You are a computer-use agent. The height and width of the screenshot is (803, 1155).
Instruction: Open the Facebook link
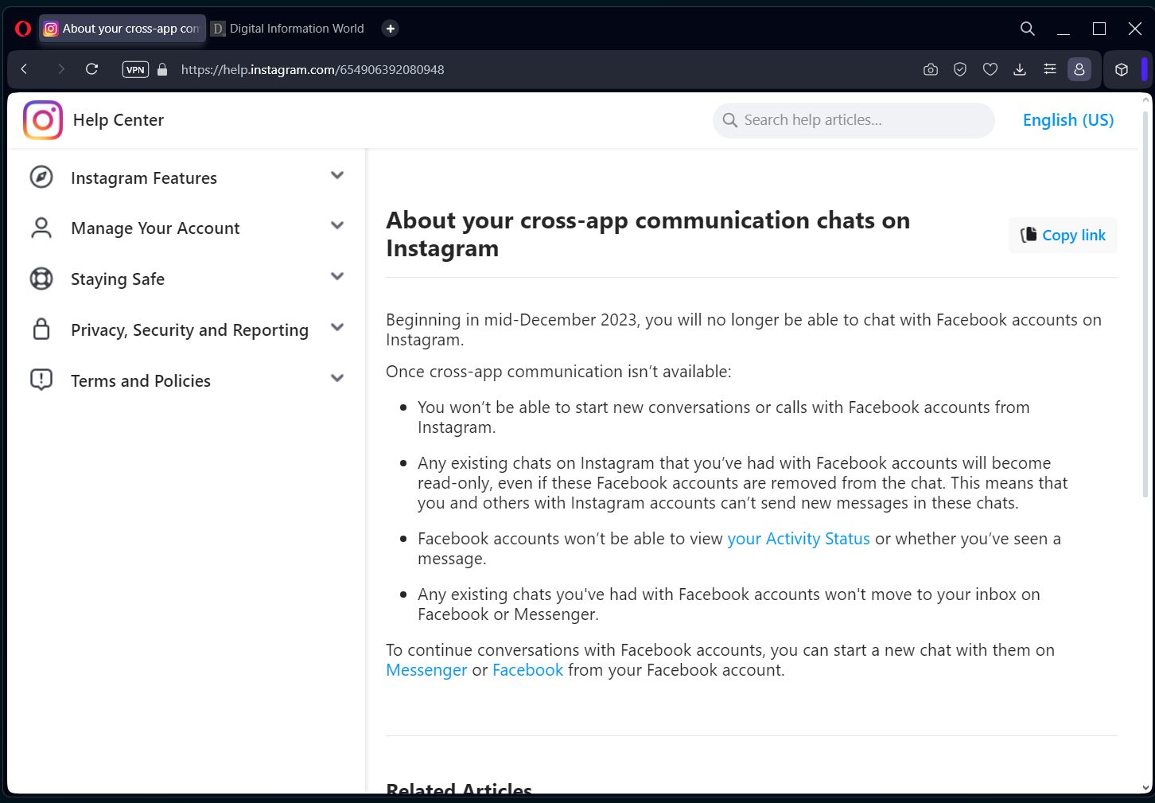[527, 670]
